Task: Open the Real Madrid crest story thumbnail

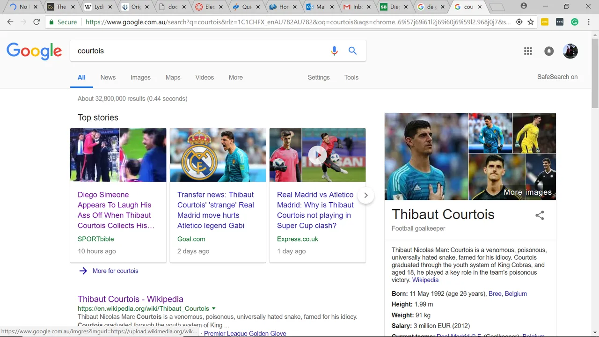Action: click(218, 155)
